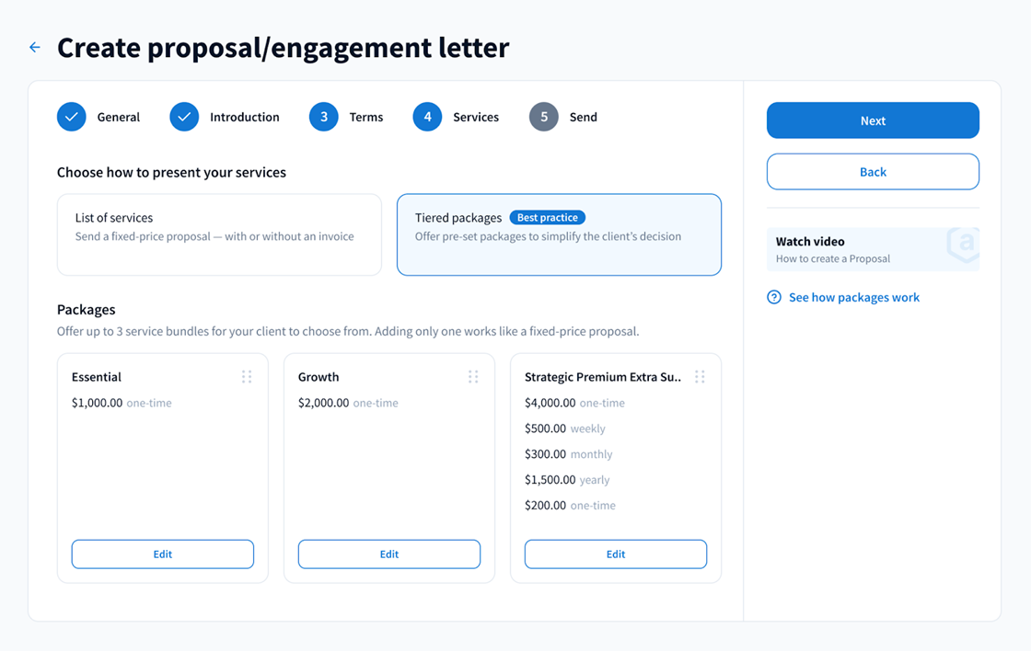The image size is (1031, 651).
Task: Click the Strategic Premium package drag handle
Action: point(700,377)
